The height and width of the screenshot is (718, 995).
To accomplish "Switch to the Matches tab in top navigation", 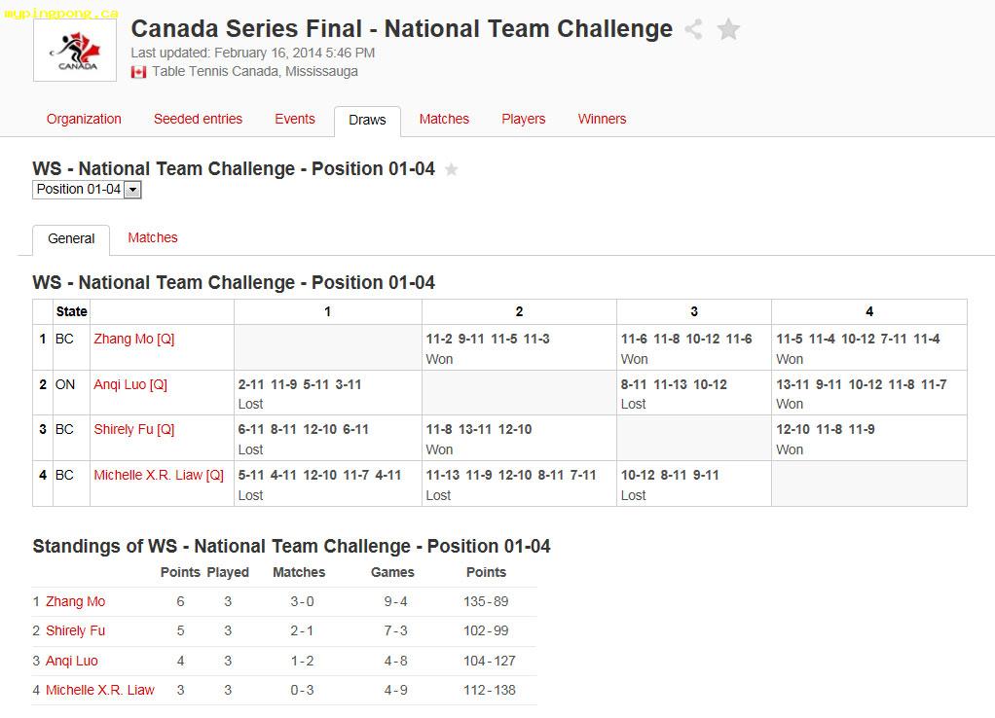I will coord(444,119).
